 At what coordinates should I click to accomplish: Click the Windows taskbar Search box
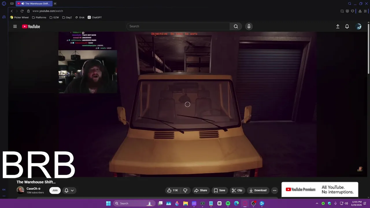tap(134, 203)
